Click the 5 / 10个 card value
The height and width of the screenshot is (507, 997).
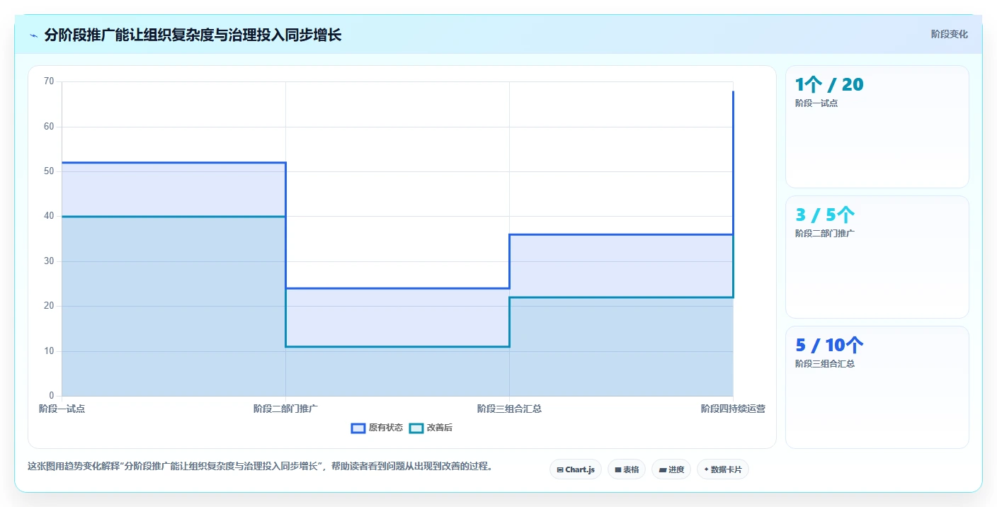point(829,346)
